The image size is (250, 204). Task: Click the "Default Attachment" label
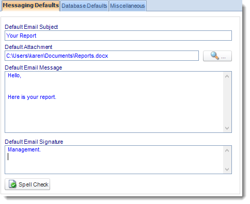point(28,47)
